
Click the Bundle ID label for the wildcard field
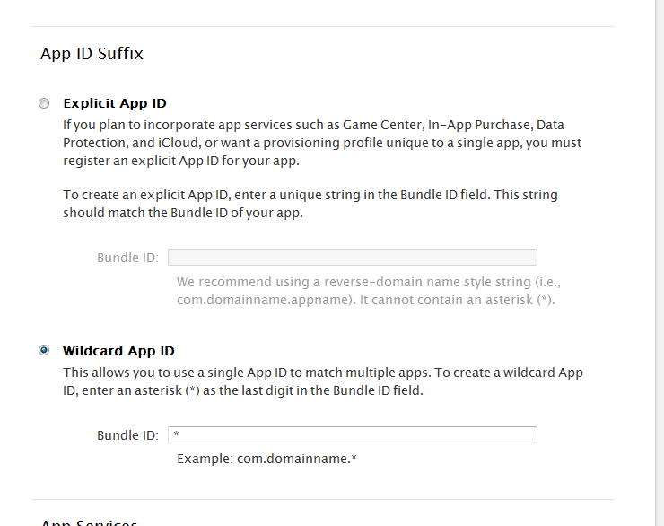coord(127,435)
